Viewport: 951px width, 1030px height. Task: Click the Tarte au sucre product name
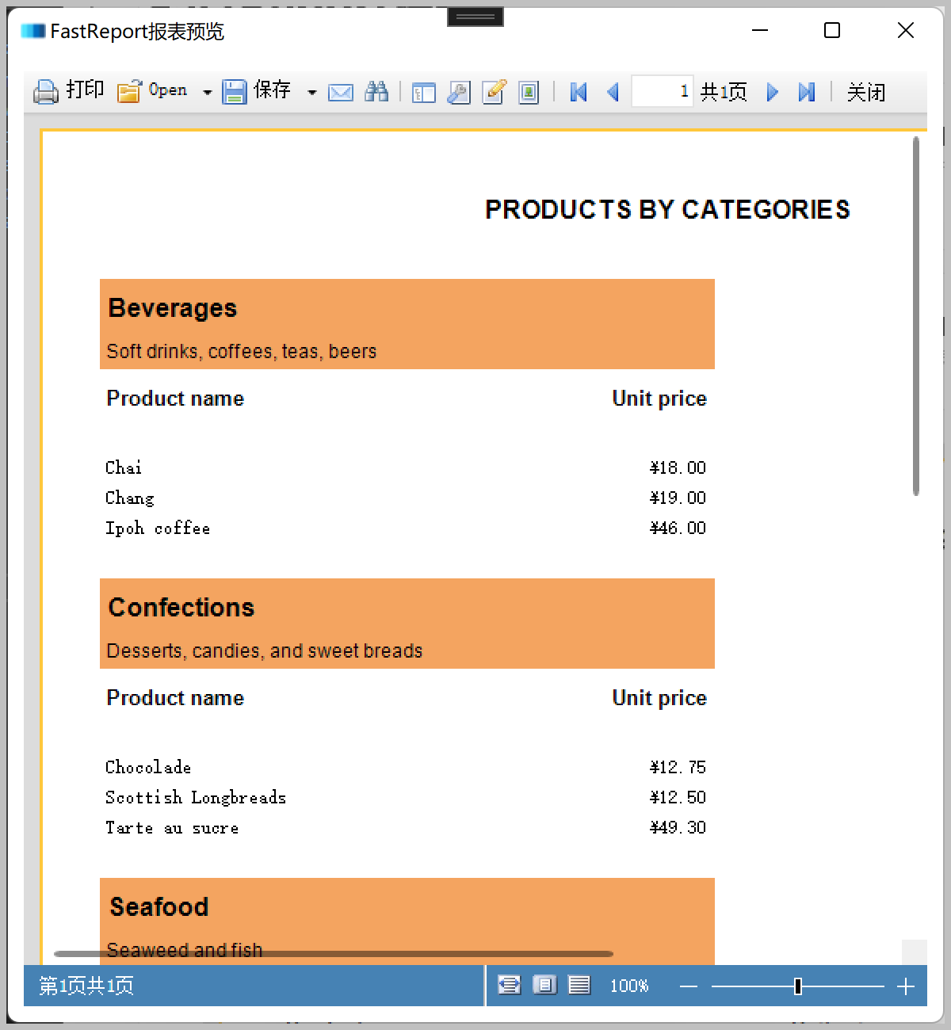tap(172, 827)
